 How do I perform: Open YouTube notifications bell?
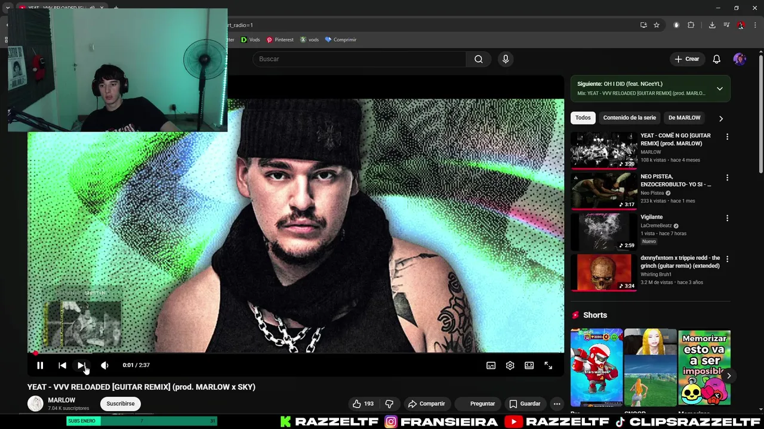[x=717, y=59]
